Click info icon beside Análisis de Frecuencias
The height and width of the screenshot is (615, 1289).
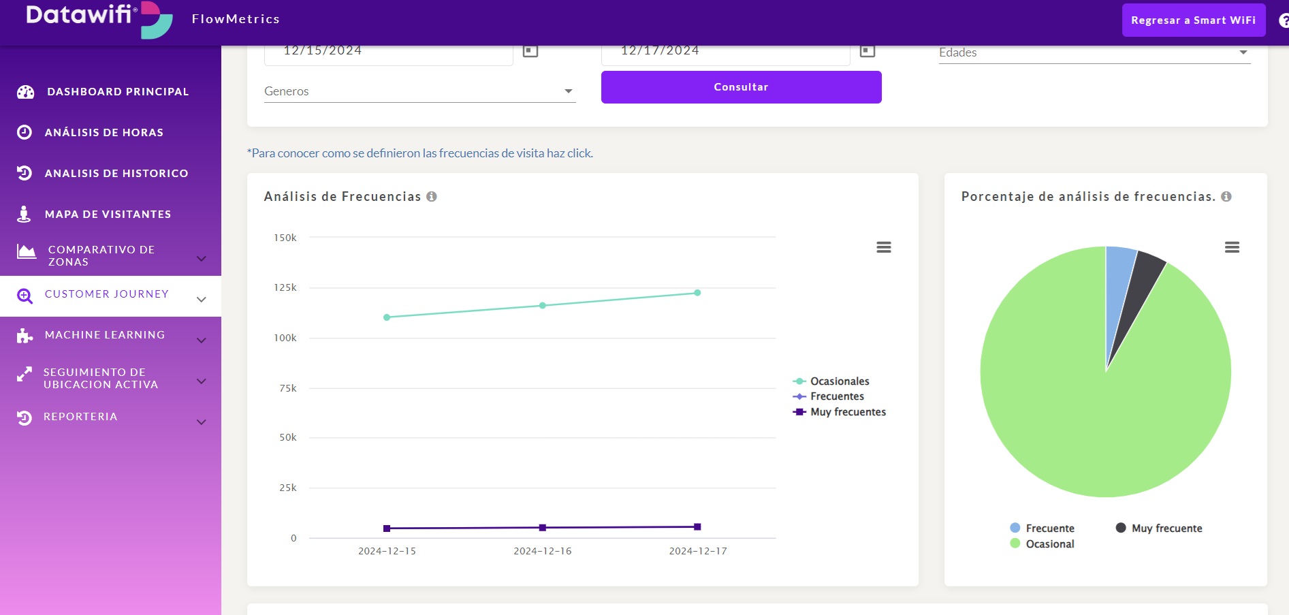pyautogui.click(x=432, y=197)
